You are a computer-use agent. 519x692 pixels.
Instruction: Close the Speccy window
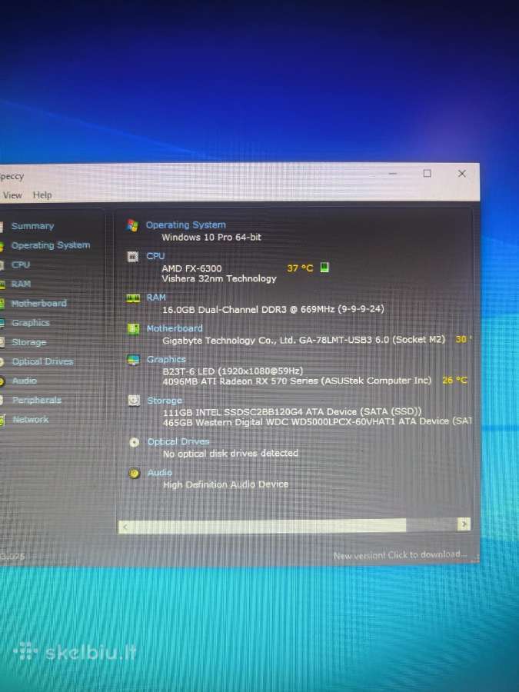pyautogui.click(x=461, y=174)
